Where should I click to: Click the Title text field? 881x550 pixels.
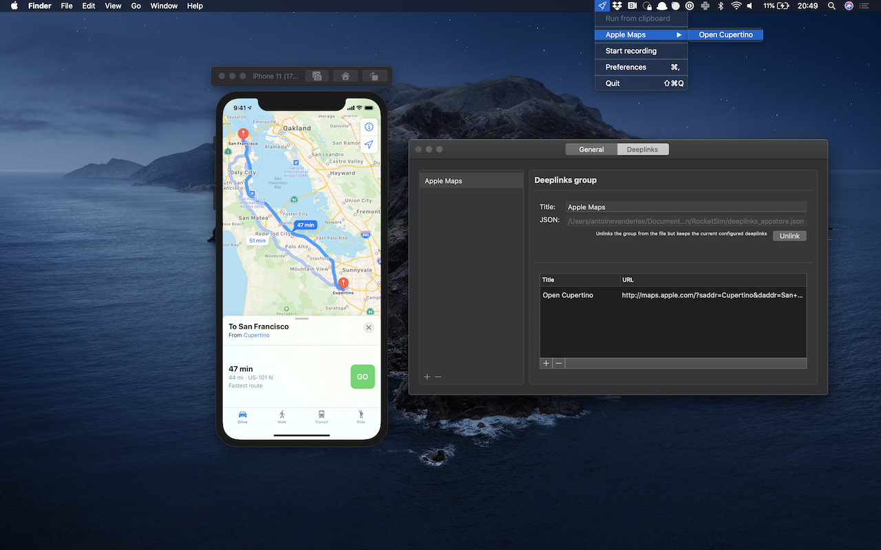click(x=686, y=207)
